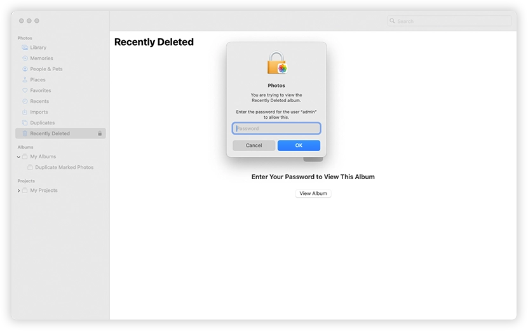
Task: Click 'Enter Your Password to View This Album' text
Action: (x=313, y=177)
